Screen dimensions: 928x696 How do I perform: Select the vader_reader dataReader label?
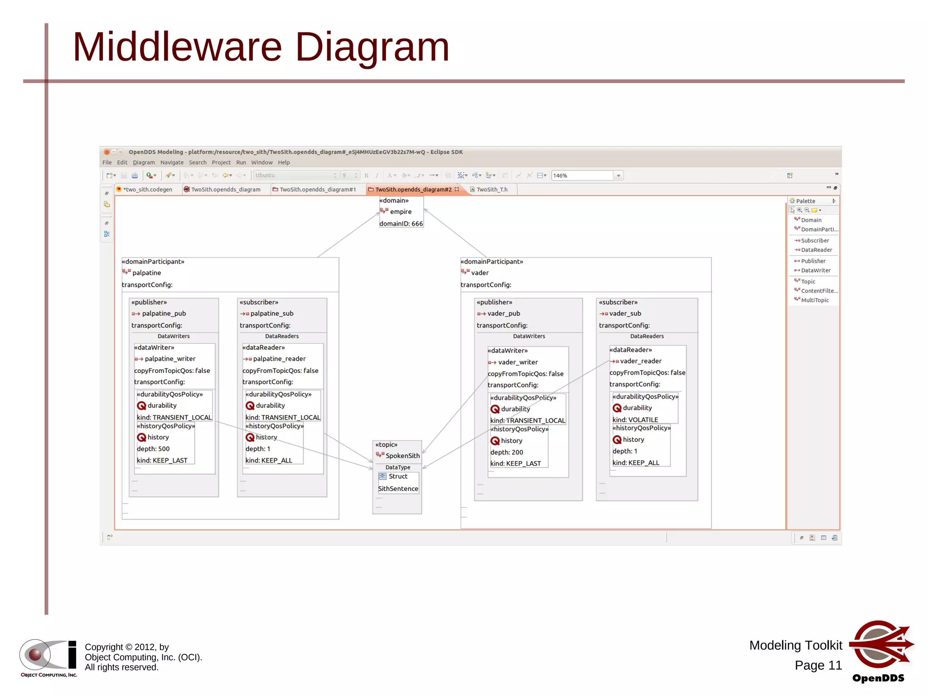pyautogui.click(x=641, y=361)
